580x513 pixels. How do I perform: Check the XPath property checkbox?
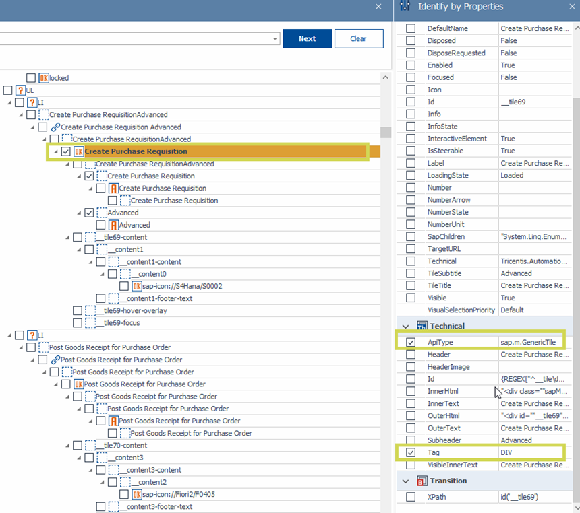411,497
